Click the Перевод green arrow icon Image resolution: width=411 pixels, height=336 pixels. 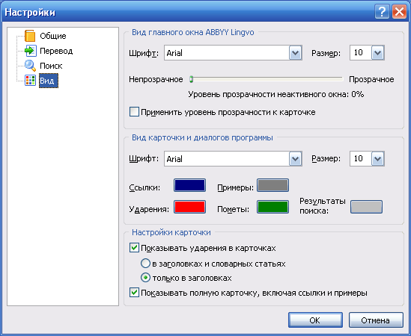click(31, 51)
